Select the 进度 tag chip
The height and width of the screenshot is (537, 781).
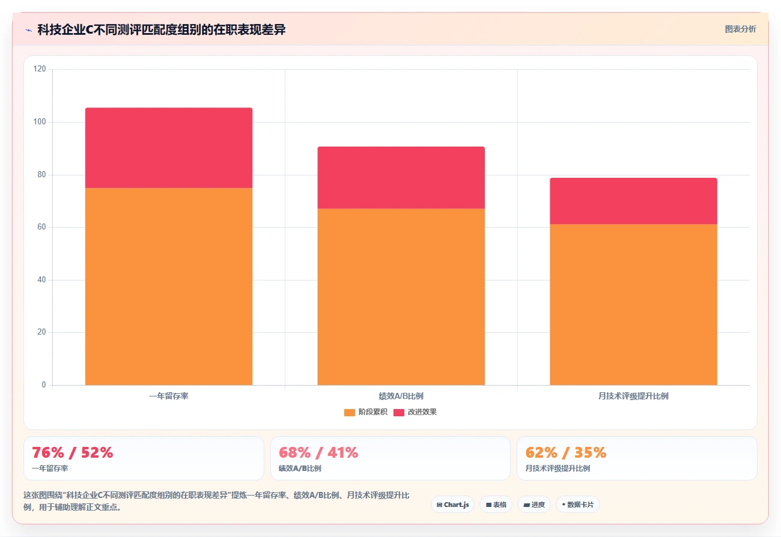[x=533, y=505]
